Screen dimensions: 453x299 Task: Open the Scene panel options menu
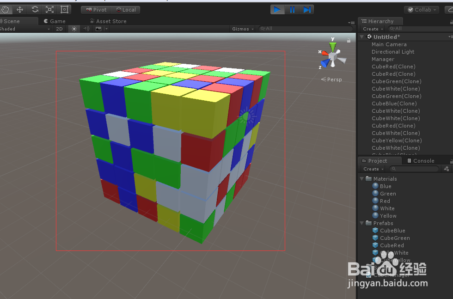(x=351, y=23)
